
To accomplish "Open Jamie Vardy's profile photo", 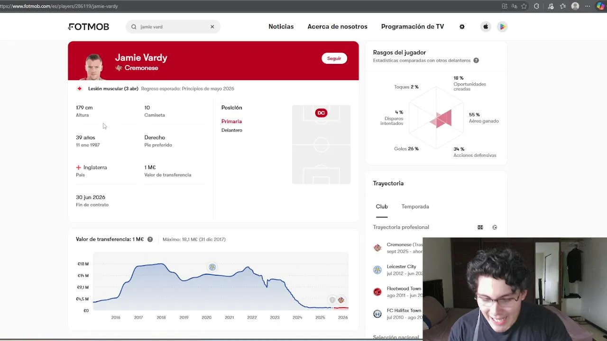I will 93,66.
